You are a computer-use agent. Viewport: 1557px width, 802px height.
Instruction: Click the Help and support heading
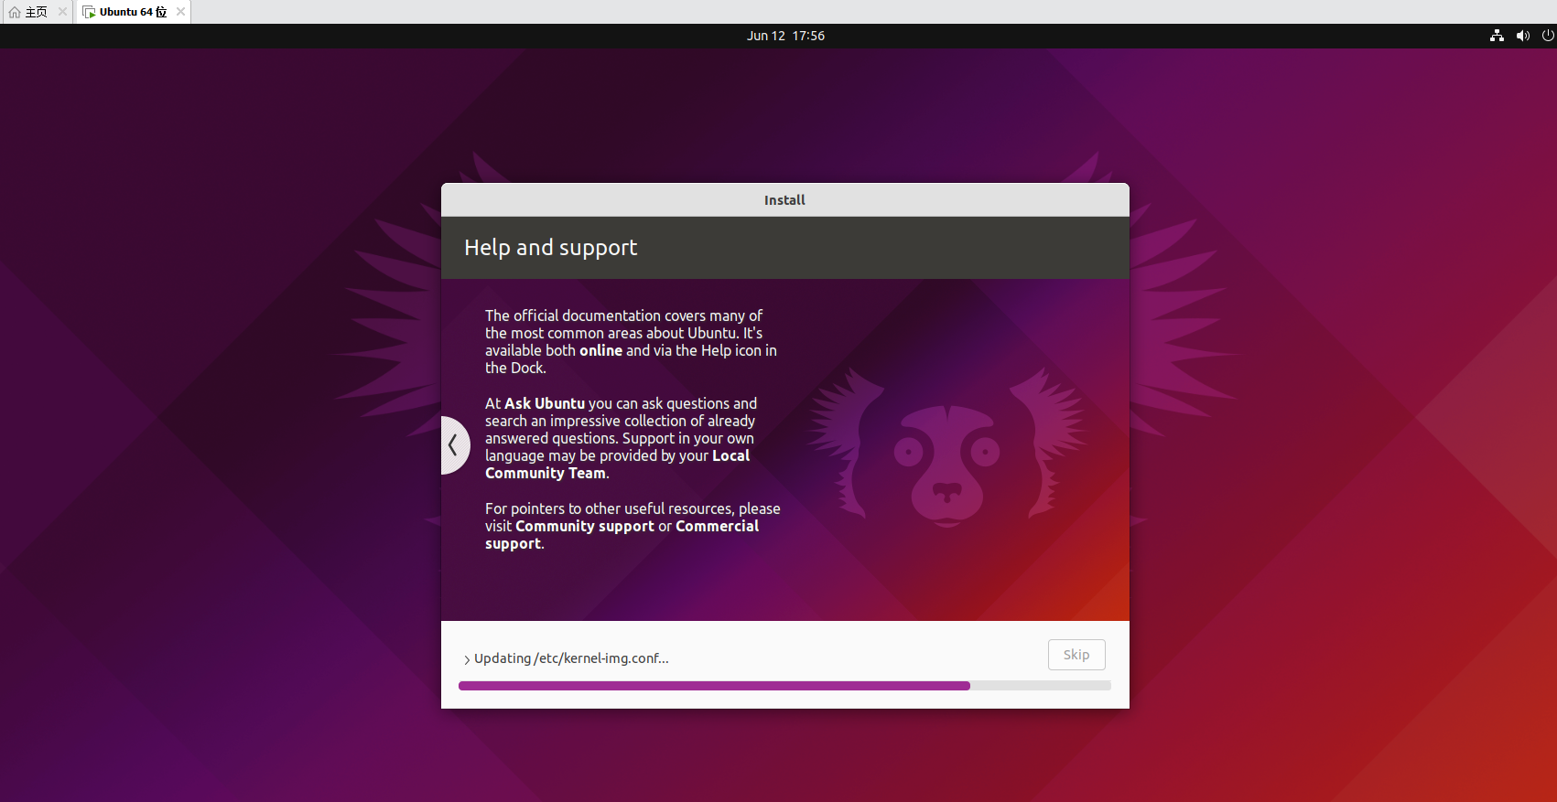(x=551, y=248)
